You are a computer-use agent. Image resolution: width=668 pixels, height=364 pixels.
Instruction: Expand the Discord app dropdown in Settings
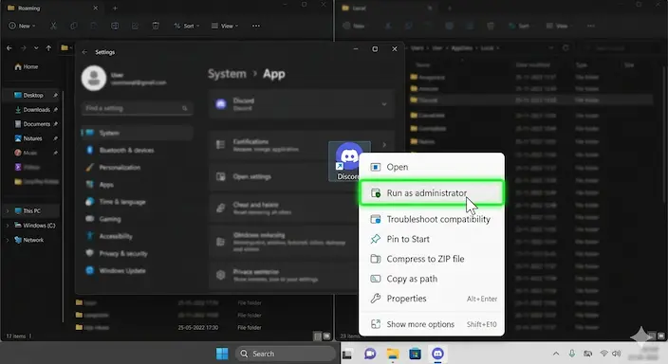click(x=384, y=104)
